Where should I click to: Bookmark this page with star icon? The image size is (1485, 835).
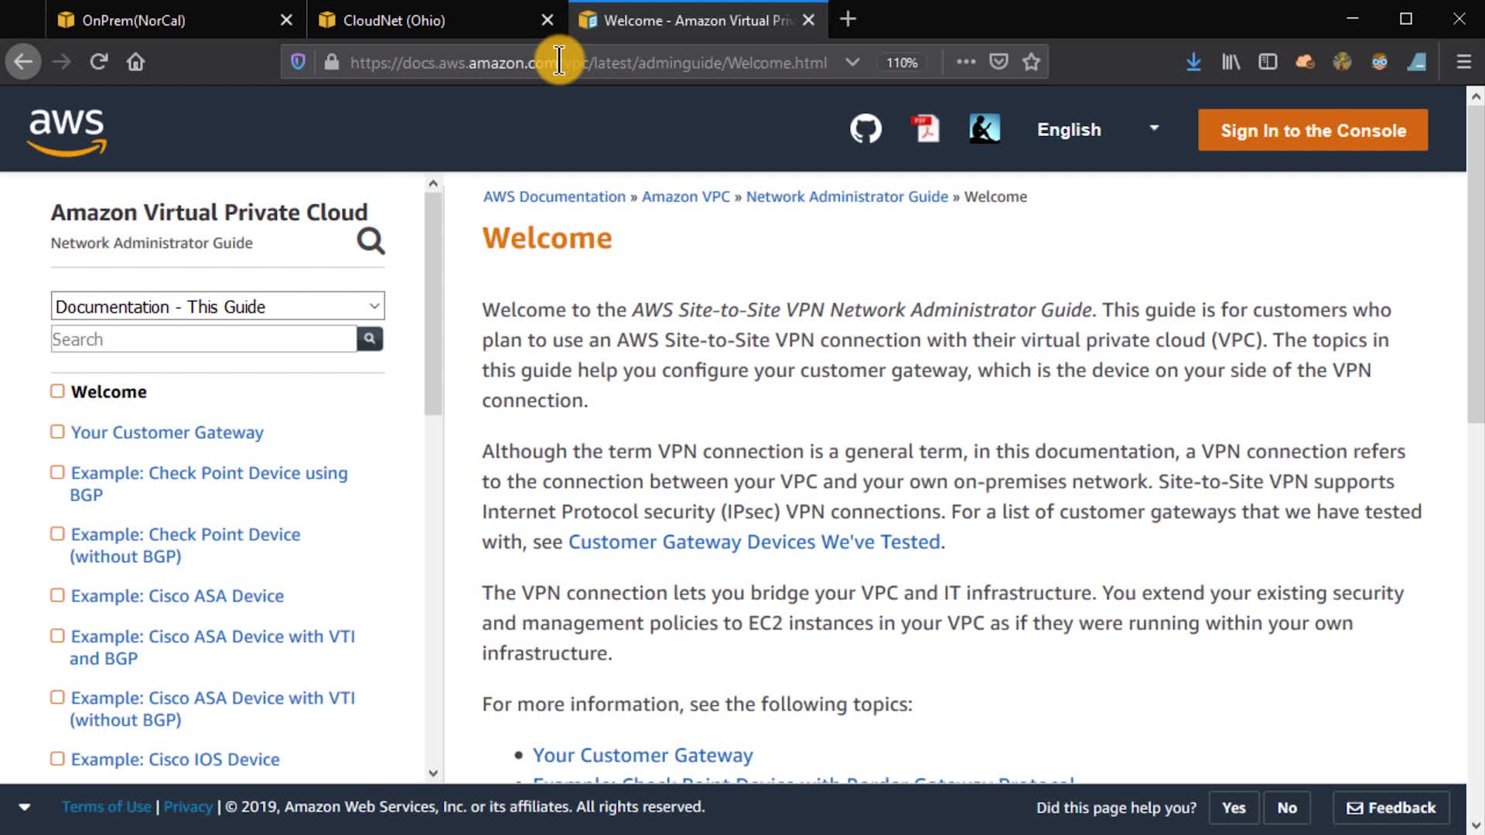(x=1031, y=62)
